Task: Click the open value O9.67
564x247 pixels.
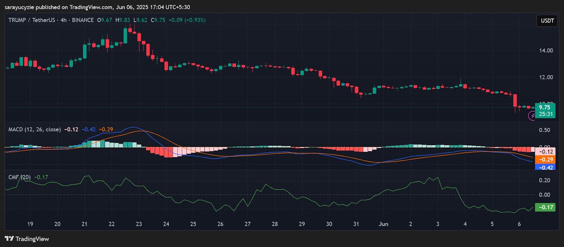Action: click(105, 20)
